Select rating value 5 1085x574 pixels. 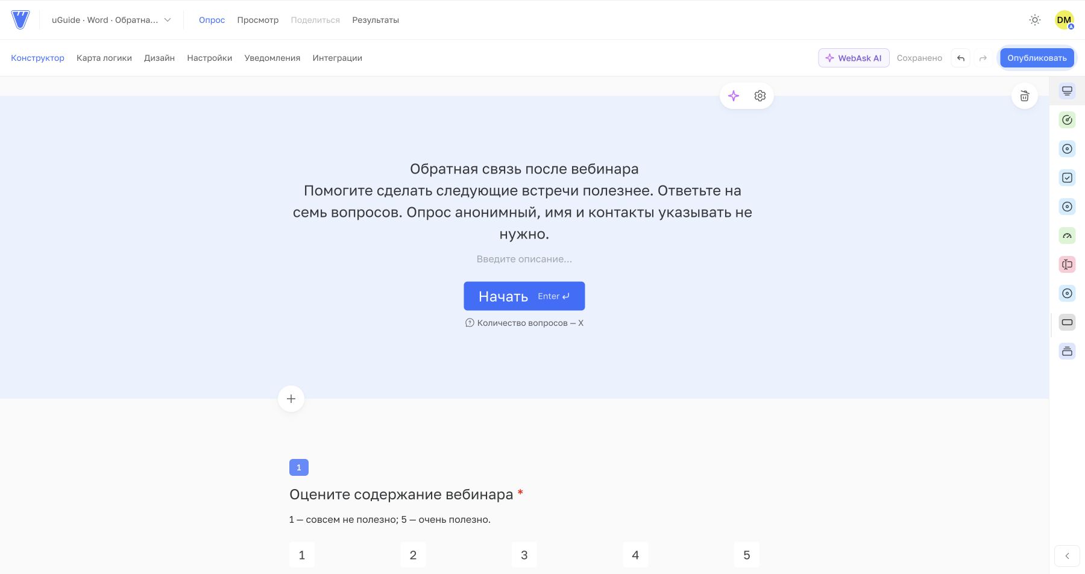pos(747,555)
